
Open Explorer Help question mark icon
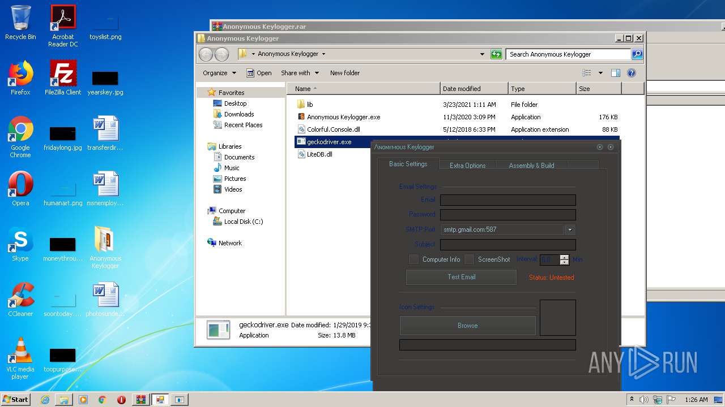coord(632,73)
